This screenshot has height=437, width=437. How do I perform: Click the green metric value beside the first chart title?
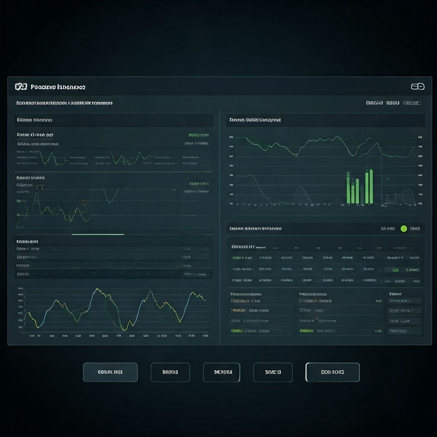(199, 135)
